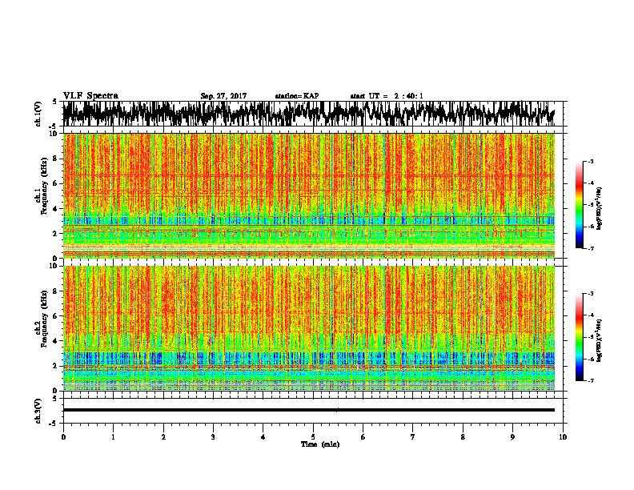
Task: Click inside the ch.1 spectrogram panel
Action: click(308, 195)
